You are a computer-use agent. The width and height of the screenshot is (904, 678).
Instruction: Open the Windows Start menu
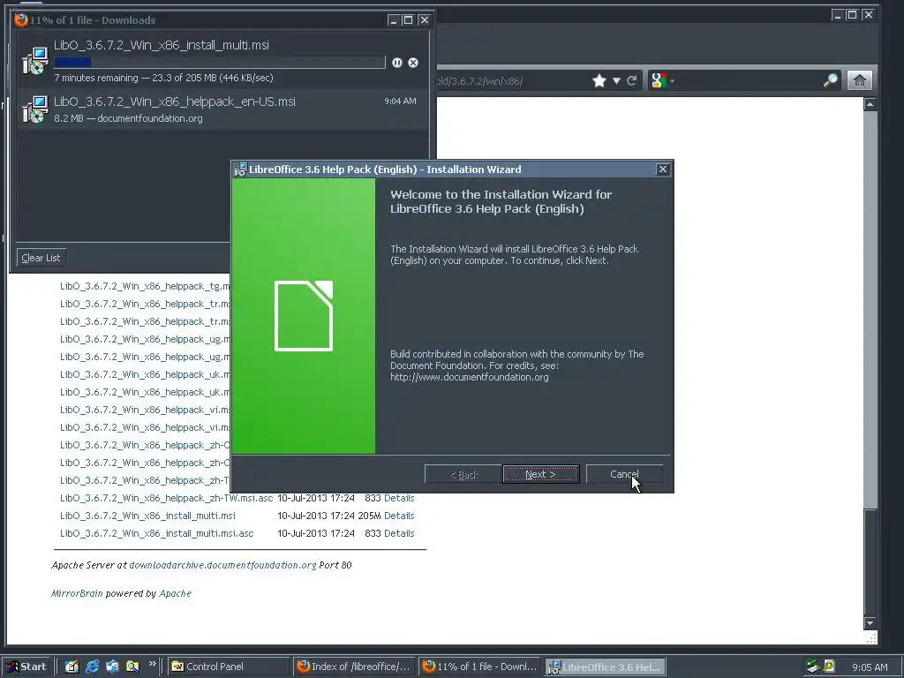click(26, 667)
